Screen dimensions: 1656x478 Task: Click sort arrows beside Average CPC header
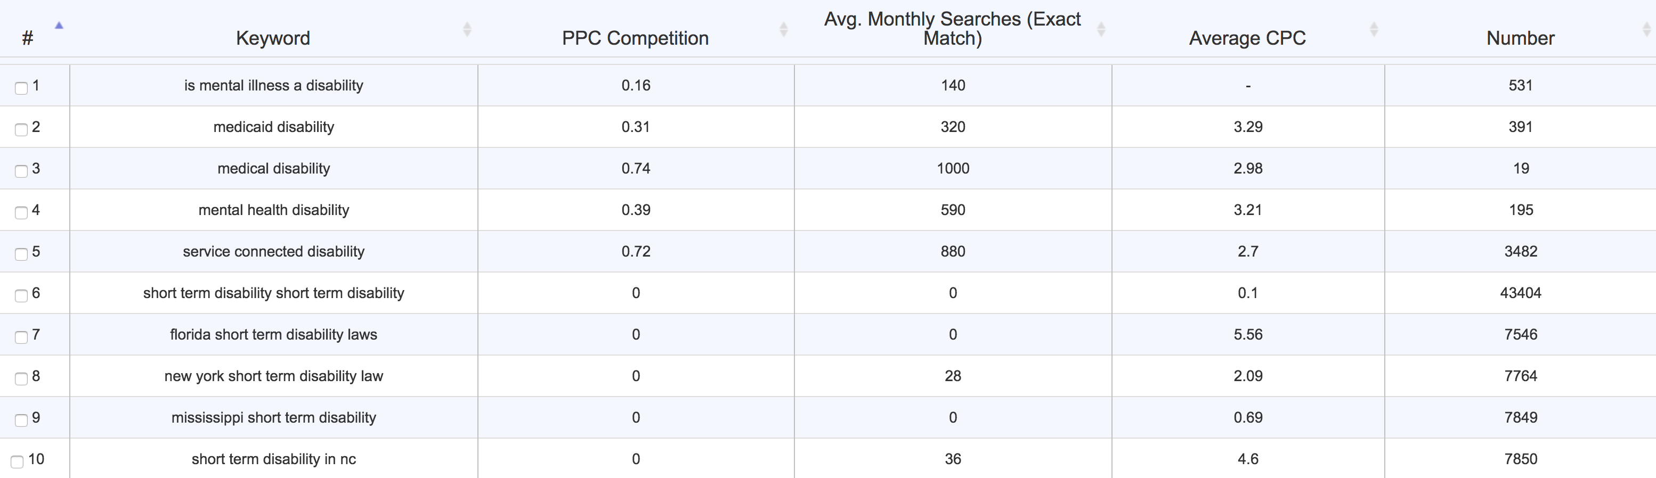tap(1374, 29)
